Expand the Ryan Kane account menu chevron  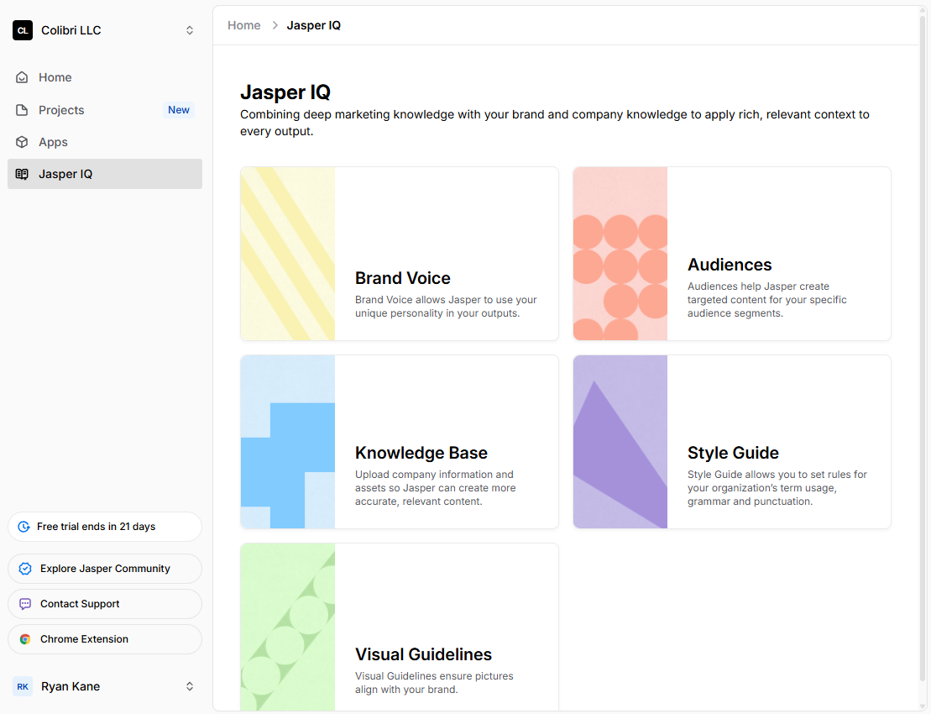coord(190,686)
